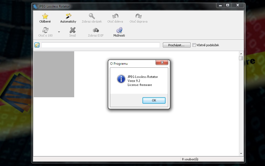Confirm the O Programu dialog with OK
Viewport: 265px width, 166px height.
click(x=154, y=100)
